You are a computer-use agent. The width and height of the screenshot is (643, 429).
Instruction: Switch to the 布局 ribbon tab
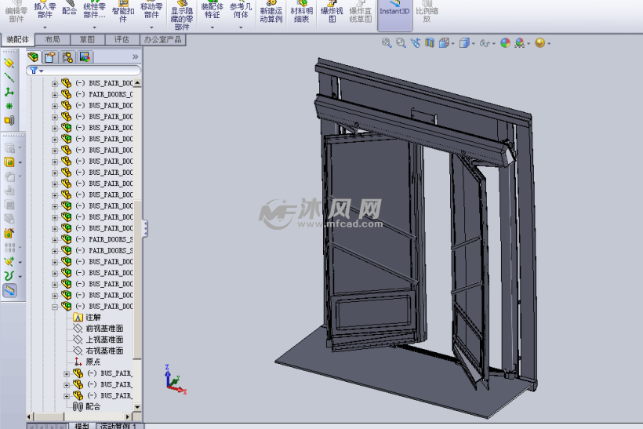pos(53,39)
